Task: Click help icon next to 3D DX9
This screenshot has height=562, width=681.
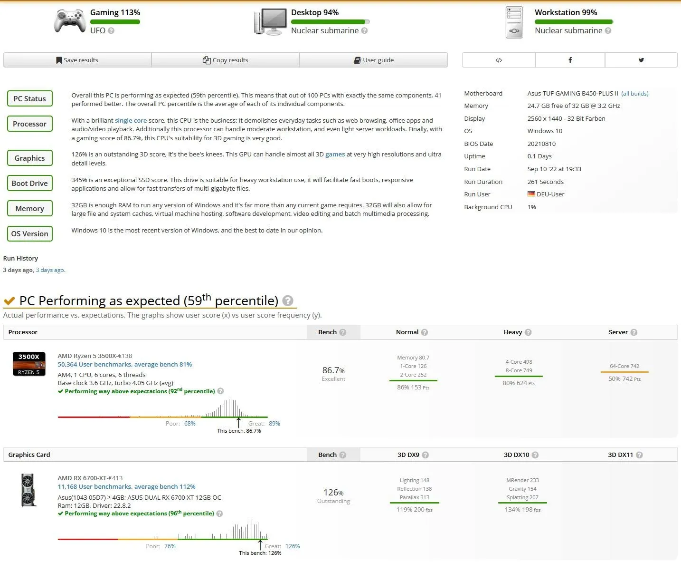Action: pos(426,455)
